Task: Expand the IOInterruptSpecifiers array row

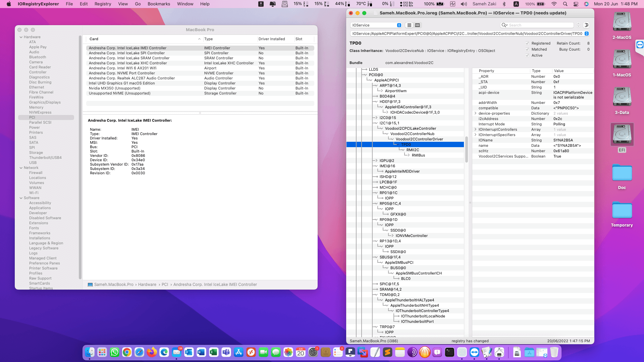Action: (x=475, y=135)
